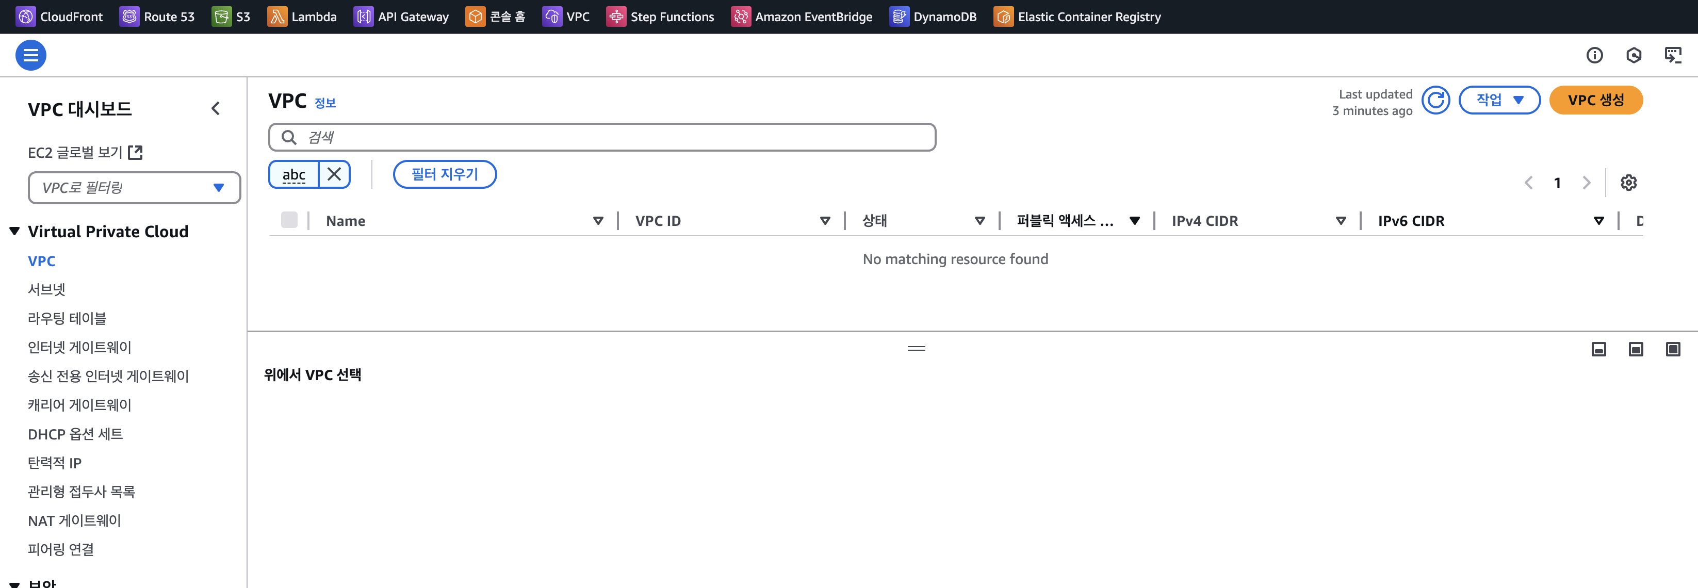
Task: Click the hexagon settings icon in header
Action: pyautogui.click(x=1634, y=55)
